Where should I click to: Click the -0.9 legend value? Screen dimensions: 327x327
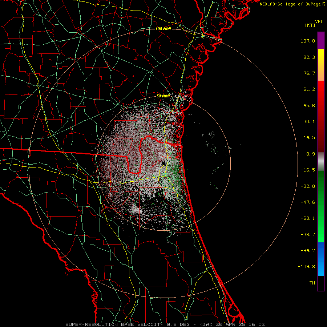click(x=309, y=154)
